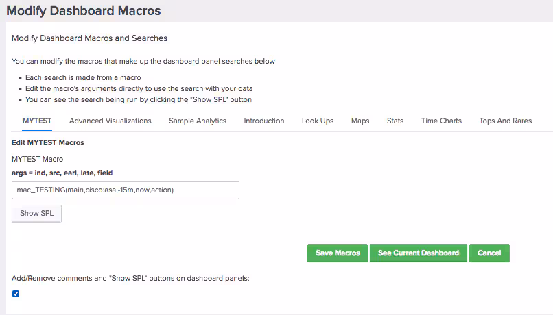The width and height of the screenshot is (553, 315).
Task: Select the Stats tab
Action: pyautogui.click(x=395, y=121)
